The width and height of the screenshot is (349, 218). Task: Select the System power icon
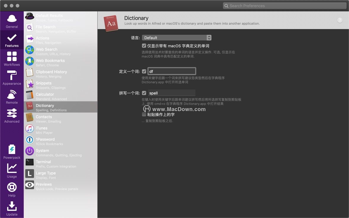29,151
